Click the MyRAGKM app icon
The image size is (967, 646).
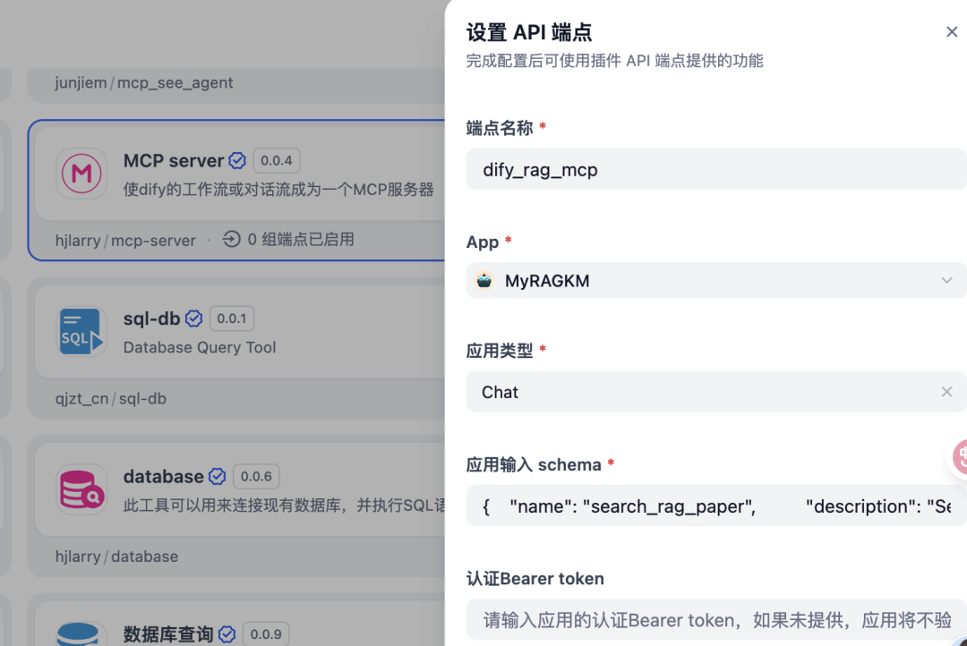484,280
